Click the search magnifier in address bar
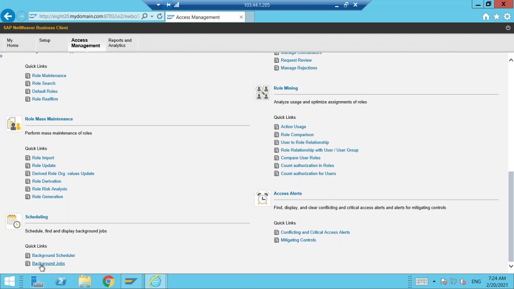The height and width of the screenshot is (289, 514). (145, 16)
